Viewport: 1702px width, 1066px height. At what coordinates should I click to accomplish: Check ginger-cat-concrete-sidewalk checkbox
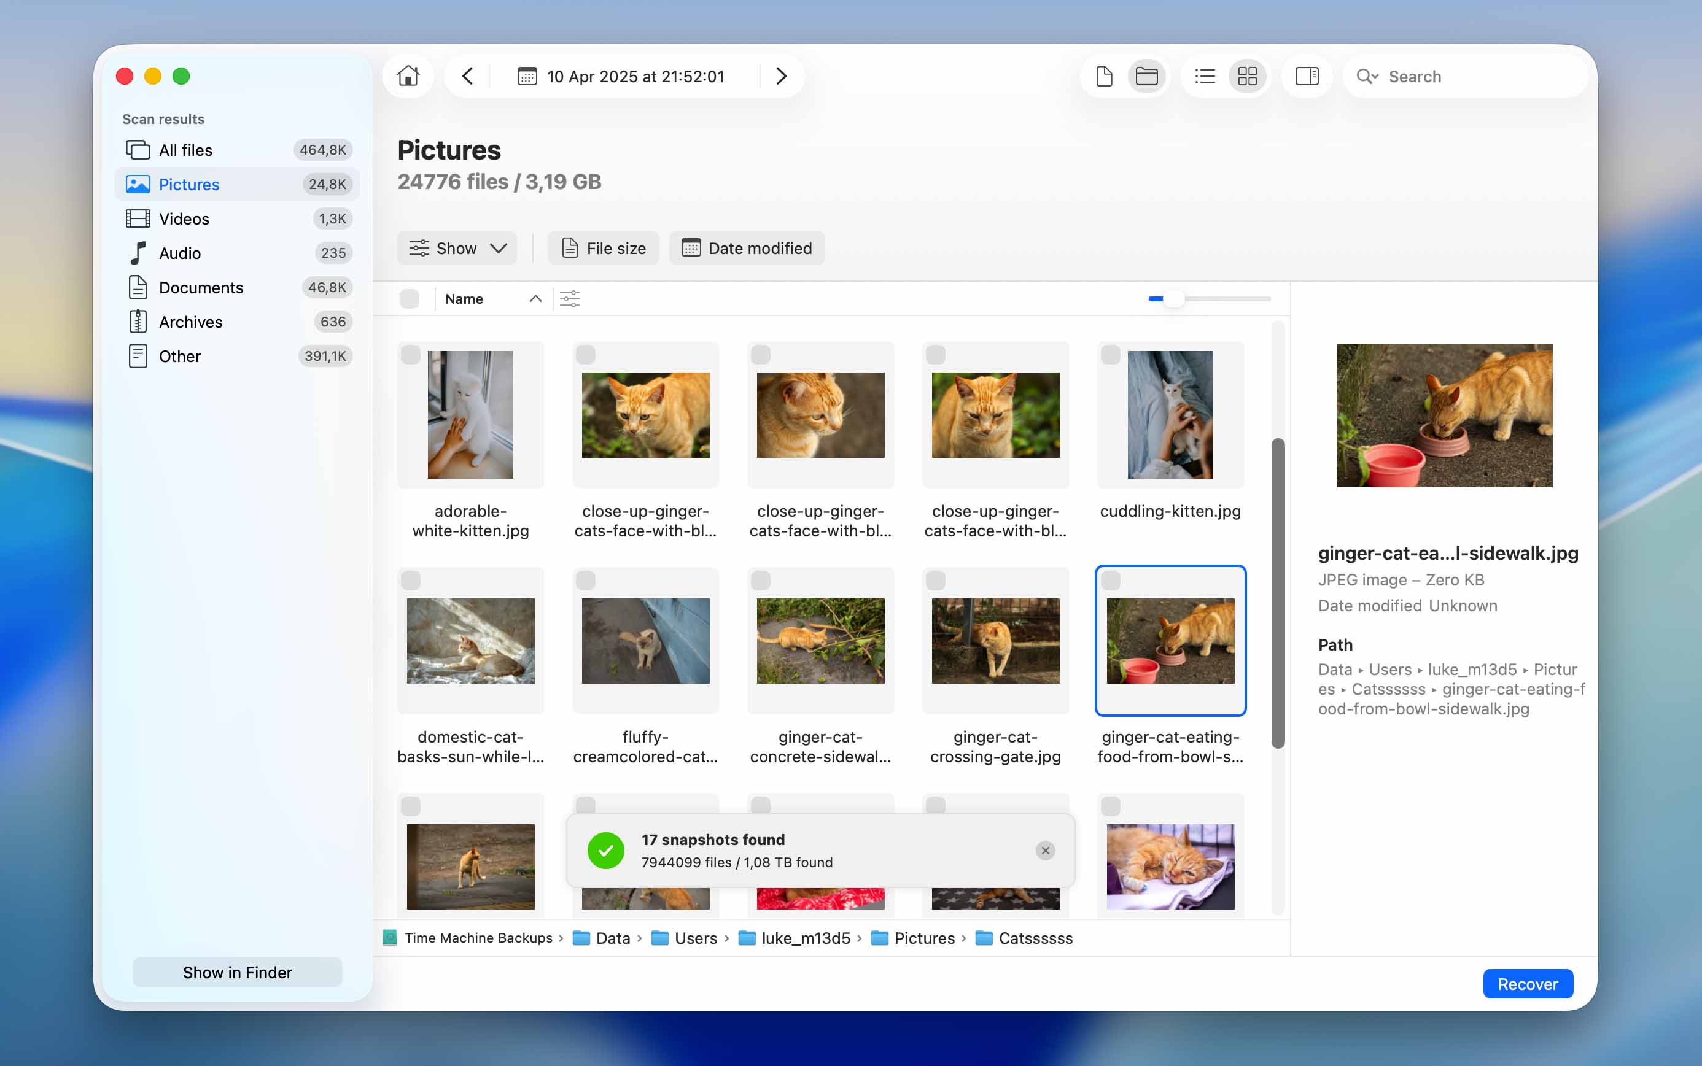(x=760, y=580)
